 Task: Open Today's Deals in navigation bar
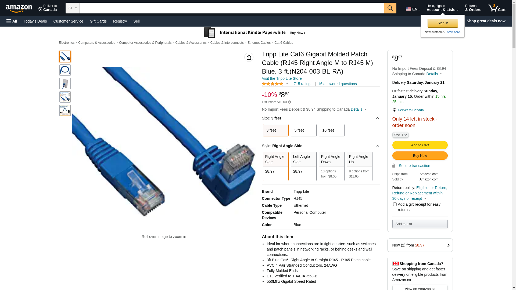[x=35, y=21]
